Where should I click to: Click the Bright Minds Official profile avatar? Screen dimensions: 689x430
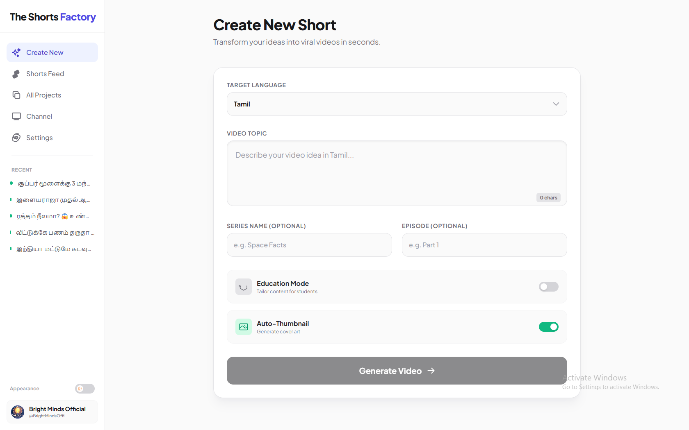(18, 412)
